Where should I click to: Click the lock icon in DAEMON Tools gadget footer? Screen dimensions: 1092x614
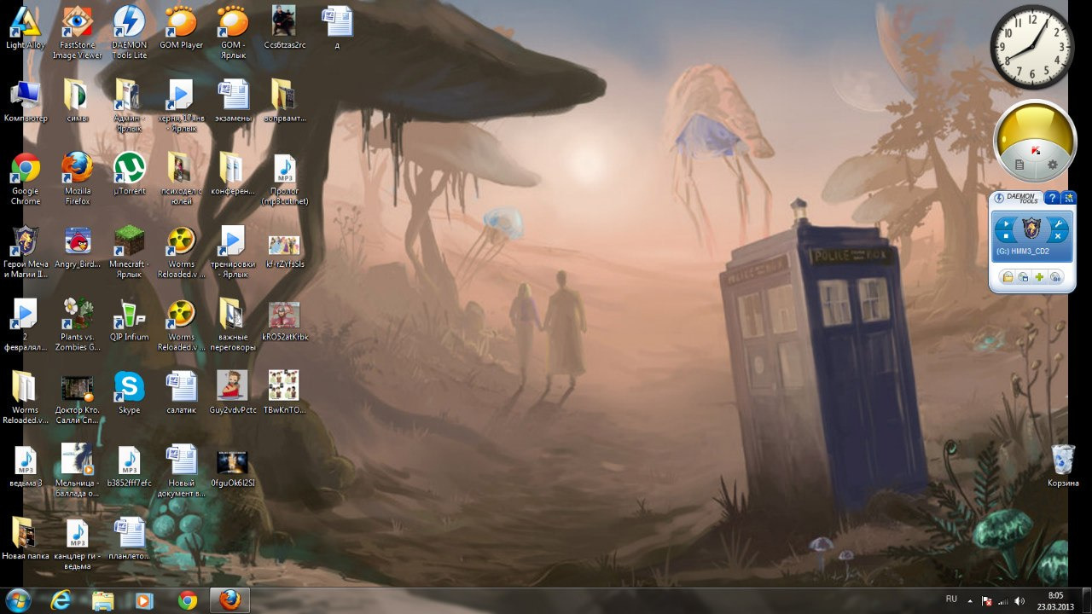click(x=1055, y=277)
